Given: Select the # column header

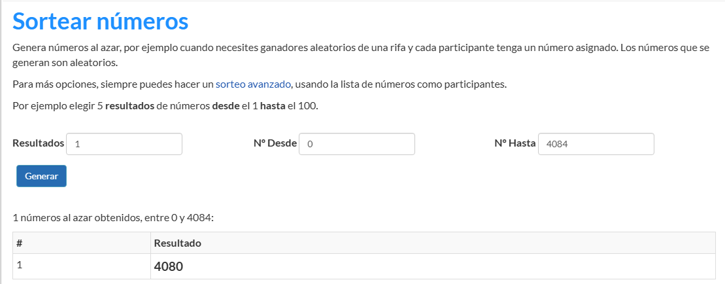Looking at the screenshot, I should point(81,243).
